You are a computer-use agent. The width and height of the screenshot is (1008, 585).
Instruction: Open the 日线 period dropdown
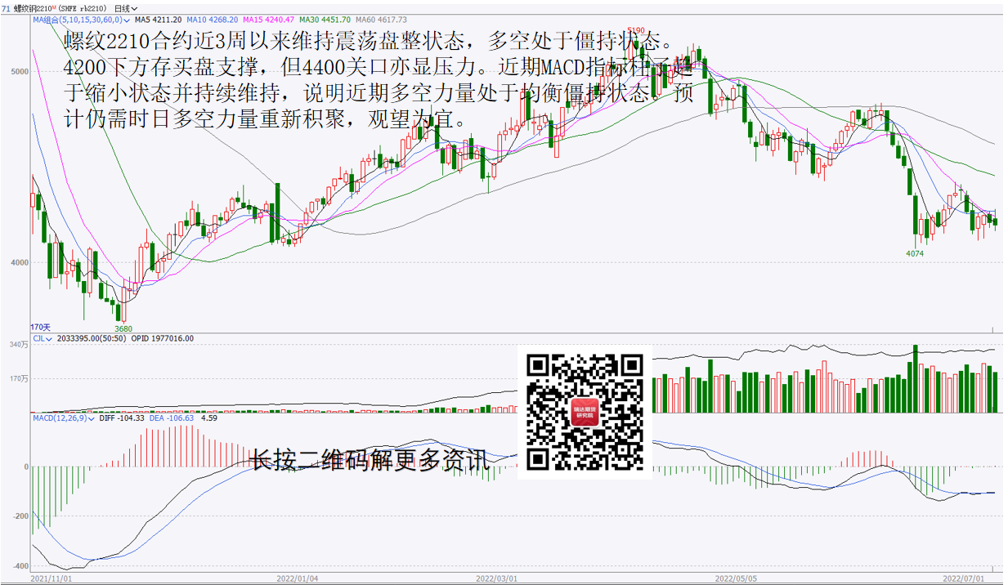[x=125, y=7]
